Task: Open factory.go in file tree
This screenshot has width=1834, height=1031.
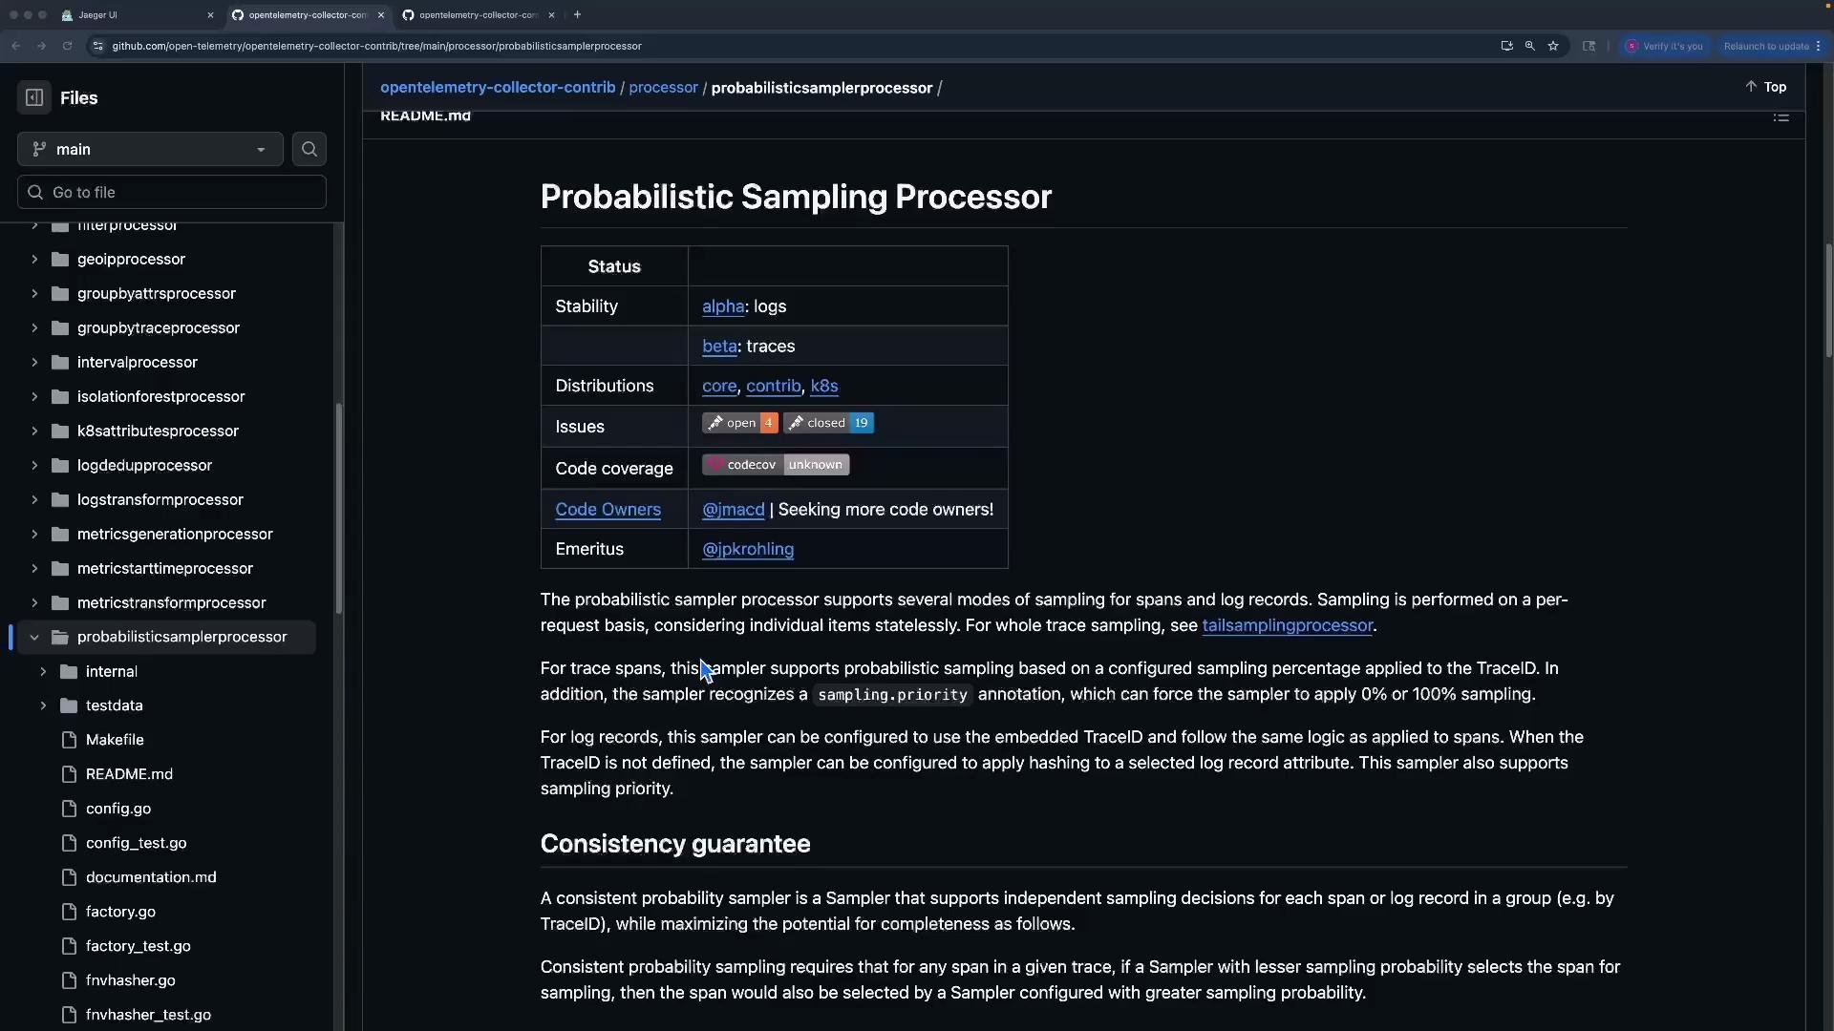Action: (x=120, y=912)
